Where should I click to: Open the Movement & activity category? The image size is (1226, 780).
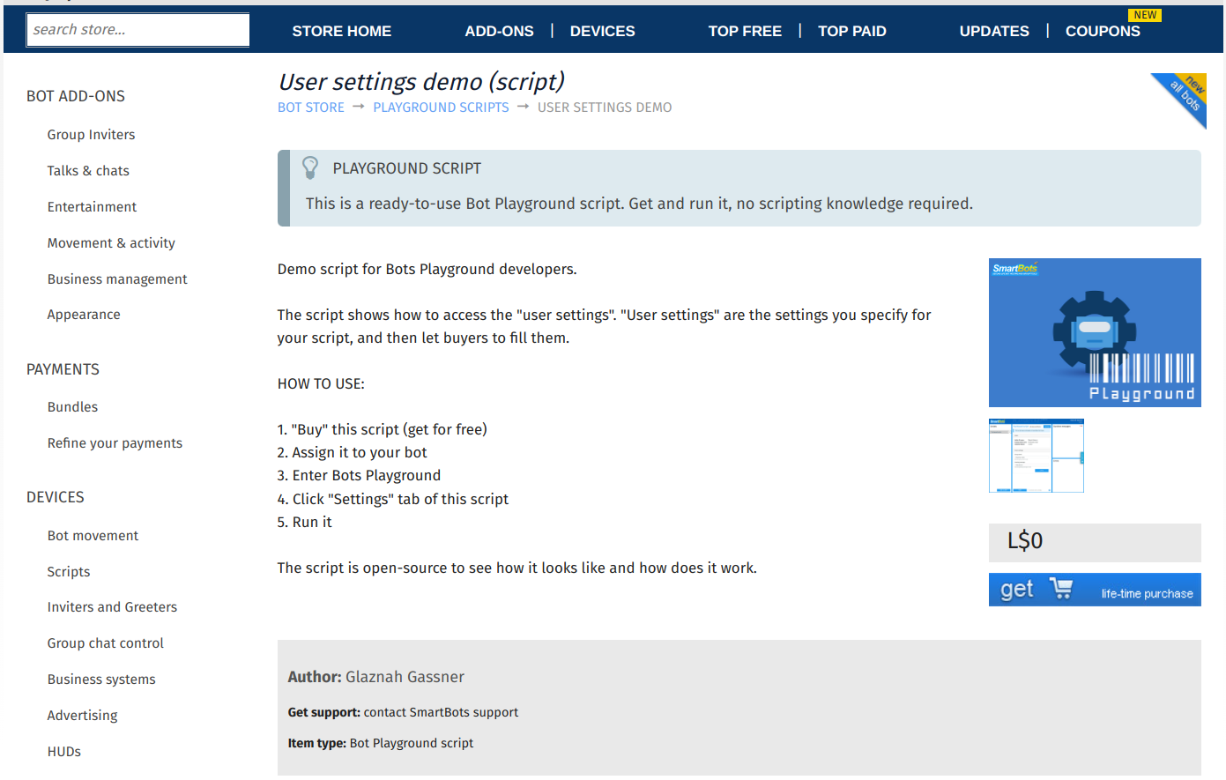111,243
